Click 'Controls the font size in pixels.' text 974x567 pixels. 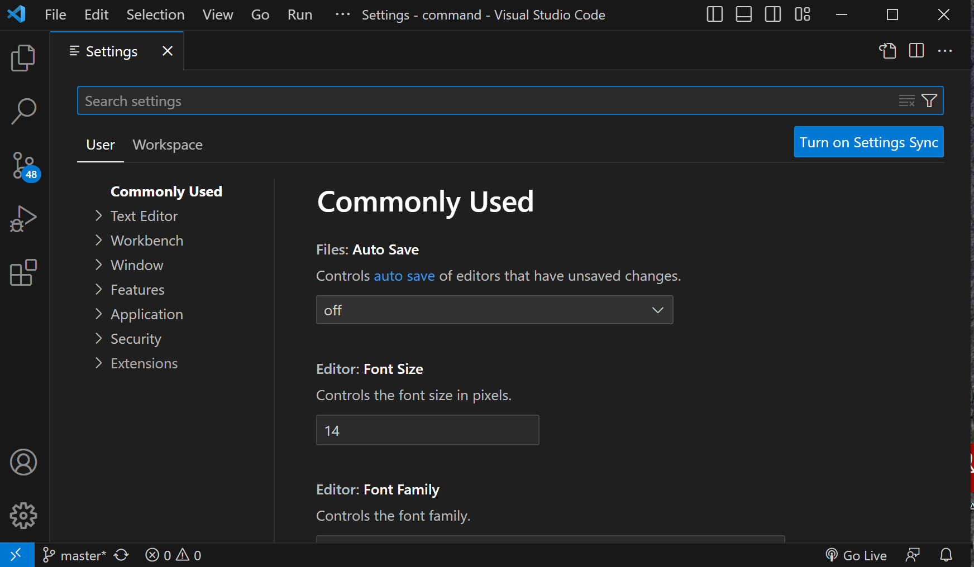click(414, 396)
